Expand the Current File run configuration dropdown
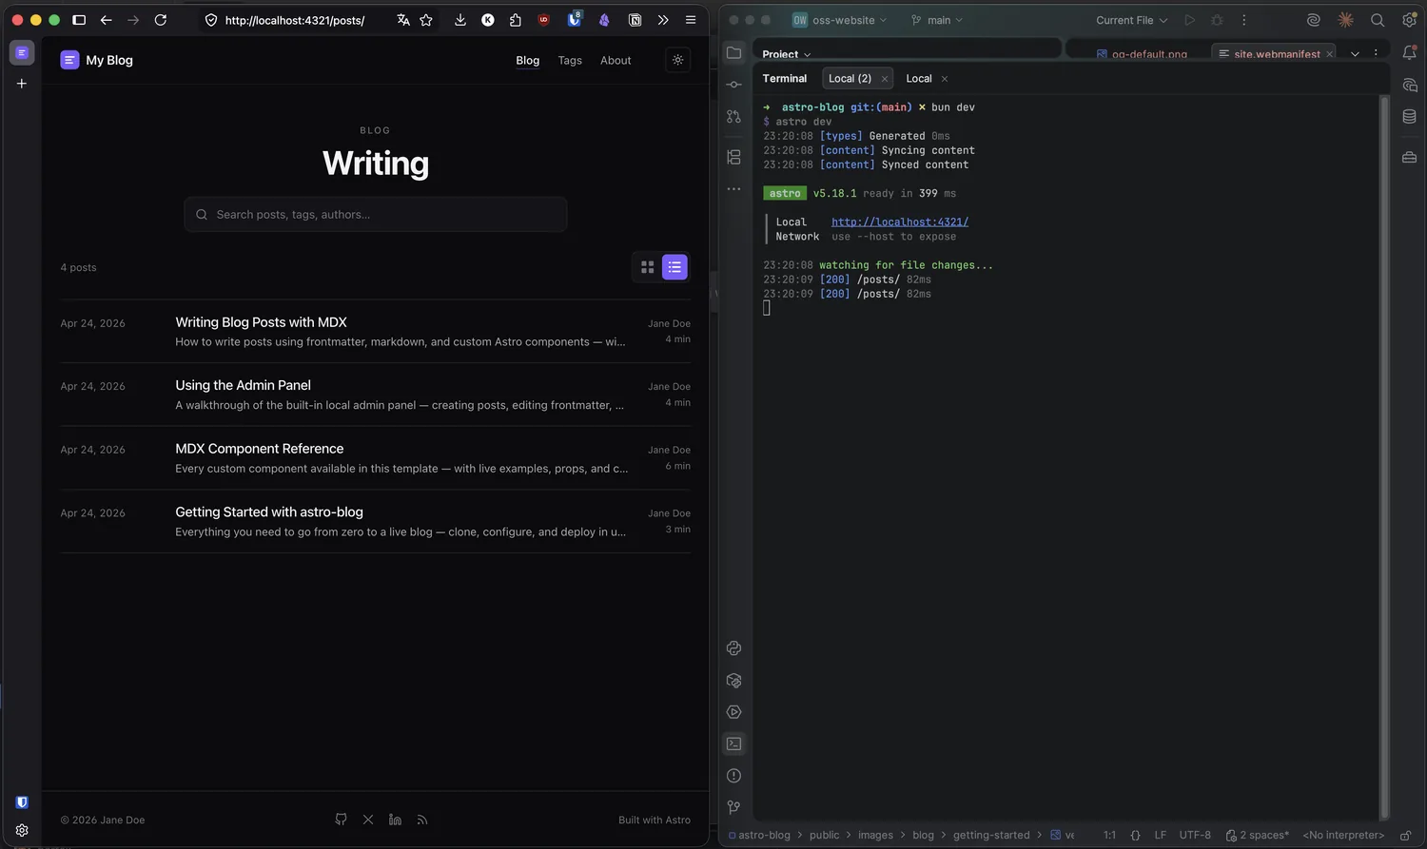This screenshot has height=849, width=1427. click(x=1131, y=19)
